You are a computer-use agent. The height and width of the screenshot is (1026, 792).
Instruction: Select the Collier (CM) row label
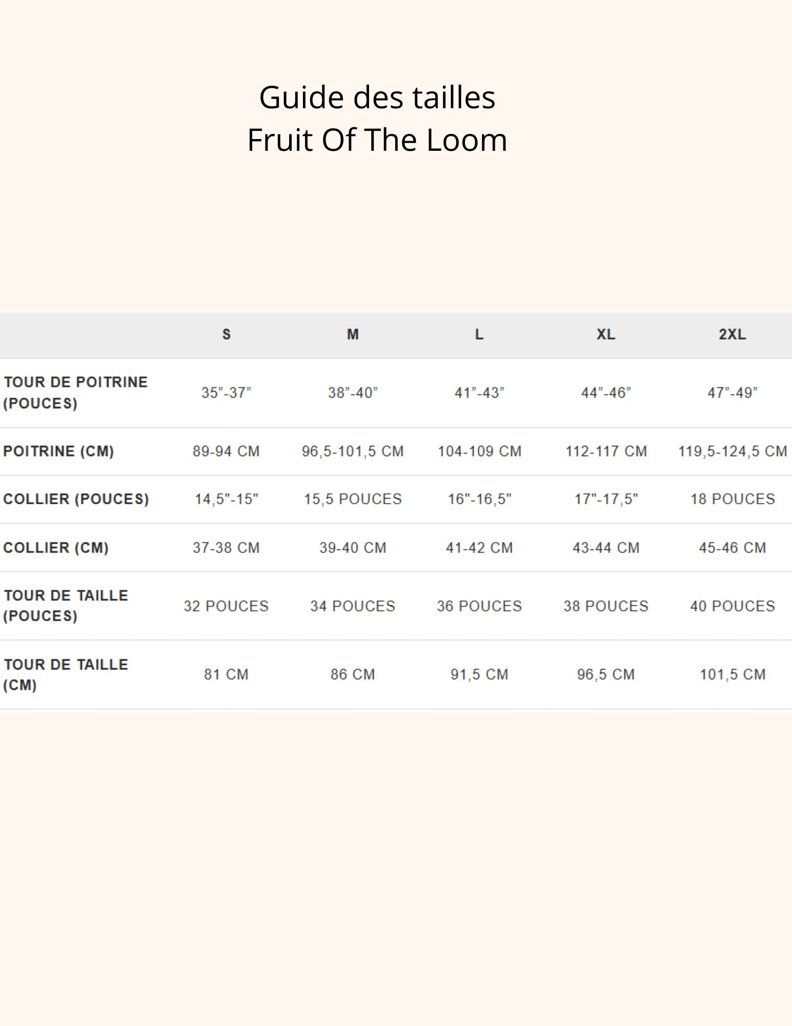[x=56, y=548]
